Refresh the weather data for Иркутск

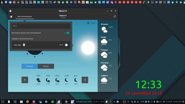pos(114,16)
